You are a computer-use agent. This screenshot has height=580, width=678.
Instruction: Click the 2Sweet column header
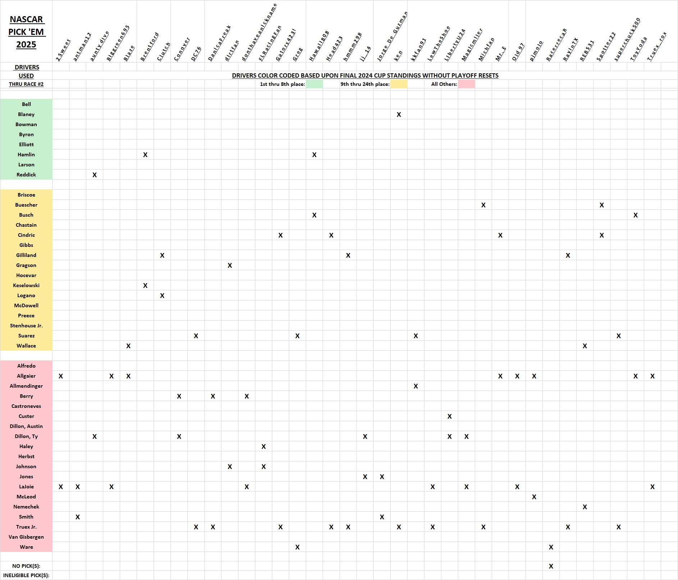click(x=63, y=50)
